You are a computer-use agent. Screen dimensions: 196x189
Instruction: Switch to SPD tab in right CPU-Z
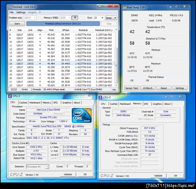pyautogui.click(x=146, y=104)
